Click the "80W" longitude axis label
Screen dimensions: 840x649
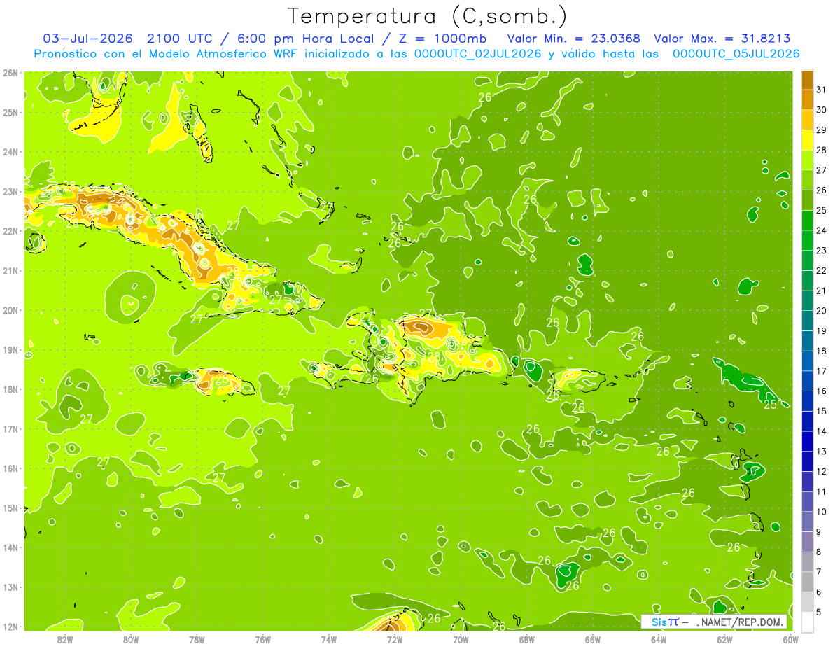pyautogui.click(x=131, y=639)
